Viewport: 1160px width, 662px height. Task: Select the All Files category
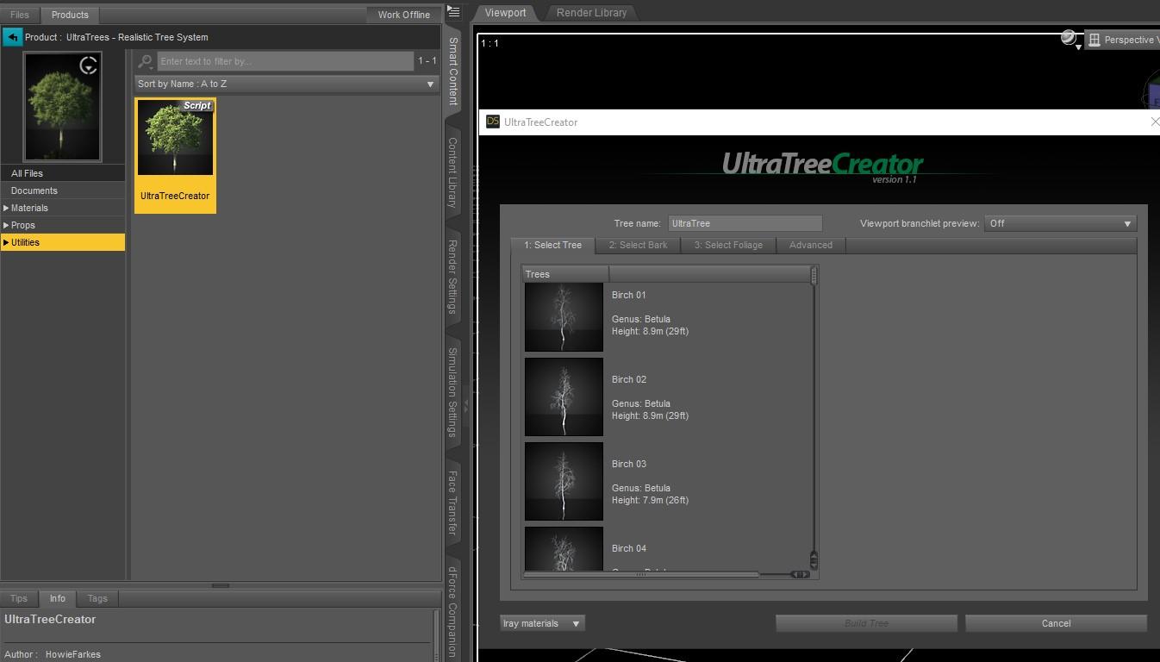pyautogui.click(x=62, y=173)
